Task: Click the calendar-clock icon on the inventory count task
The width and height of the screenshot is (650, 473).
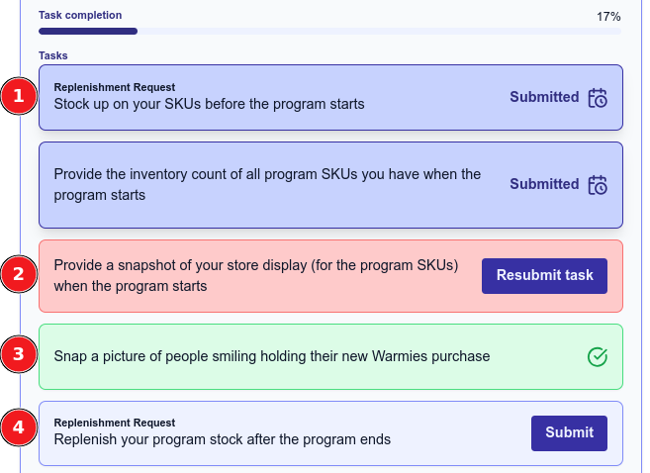Action: coord(598,185)
